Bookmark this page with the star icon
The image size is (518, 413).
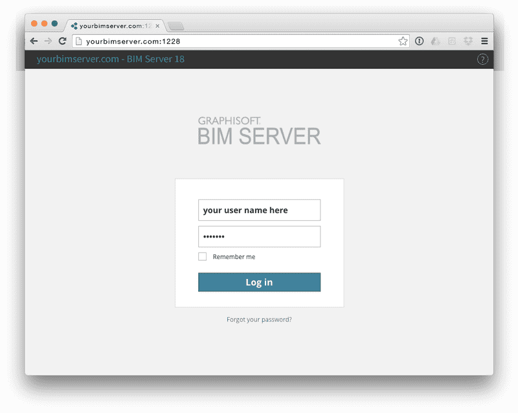click(403, 41)
